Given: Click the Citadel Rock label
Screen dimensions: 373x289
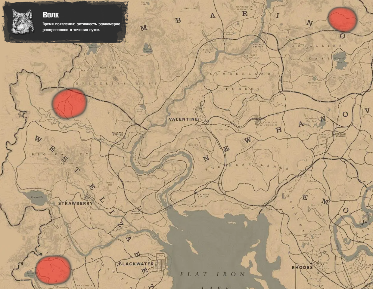Looking at the screenshot, I should tap(222, 130).
